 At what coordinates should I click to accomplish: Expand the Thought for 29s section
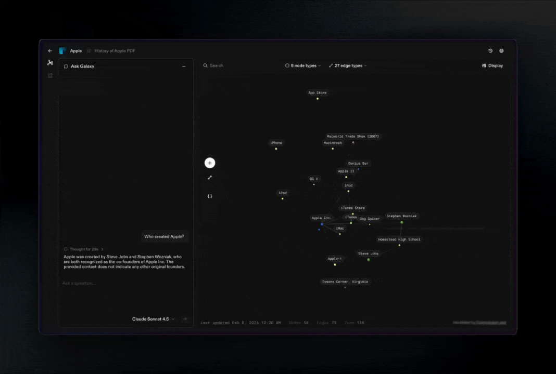84,249
